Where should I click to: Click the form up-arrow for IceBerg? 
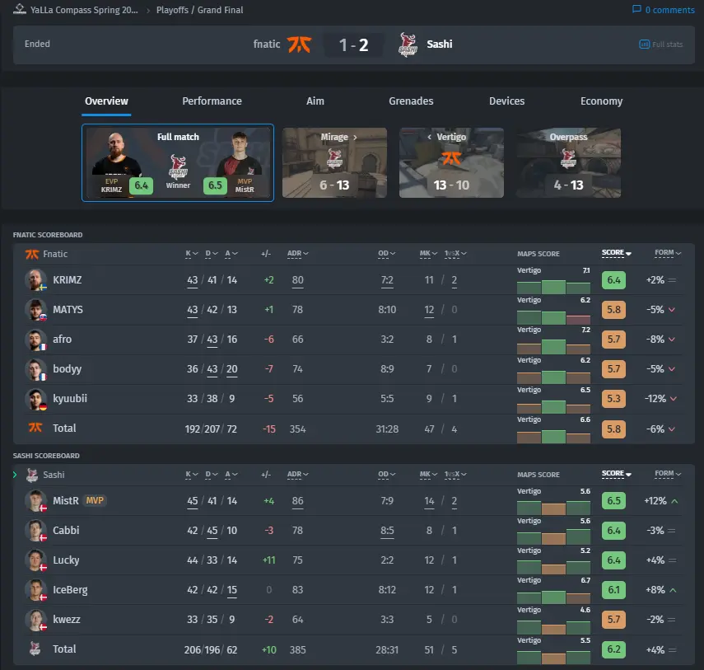673,589
